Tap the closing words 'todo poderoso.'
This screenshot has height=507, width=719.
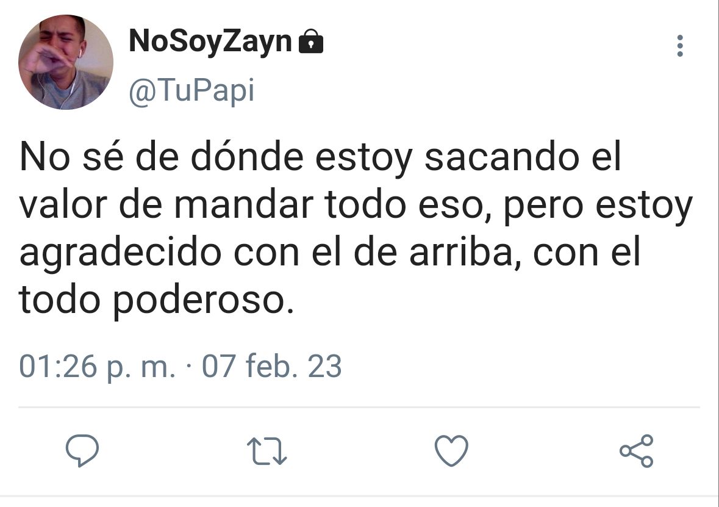tap(156, 301)
